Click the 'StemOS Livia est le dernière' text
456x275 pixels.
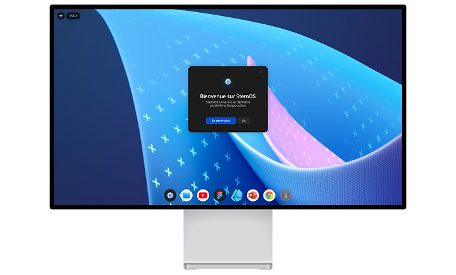228,102
